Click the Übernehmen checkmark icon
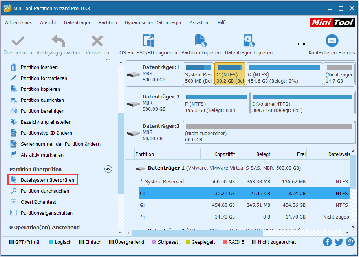 coord(18,42)
